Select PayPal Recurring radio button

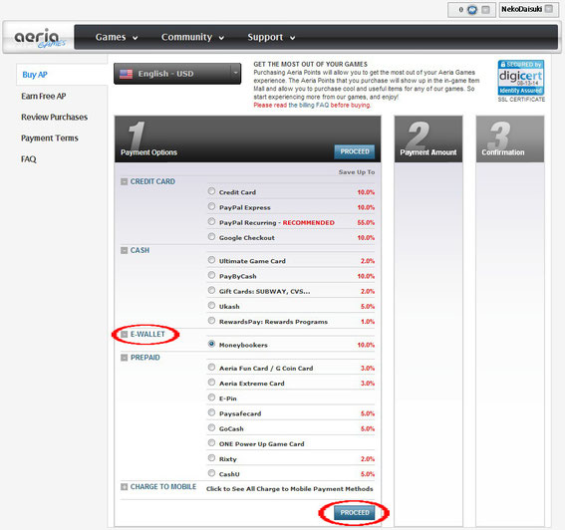pyautogui.click(x=211, y=221)
